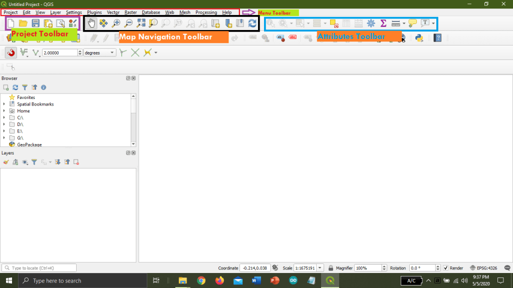Save the project with the floppy disk icon
The image size is (513, 288).
coord(36,23)
